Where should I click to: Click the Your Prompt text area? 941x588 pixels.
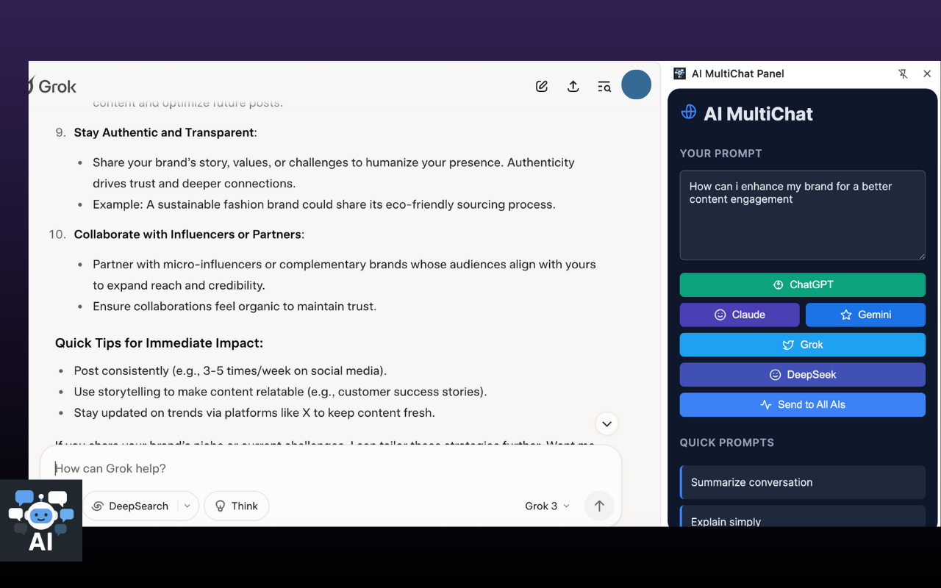pyautogui.click(x=802, y=215)
